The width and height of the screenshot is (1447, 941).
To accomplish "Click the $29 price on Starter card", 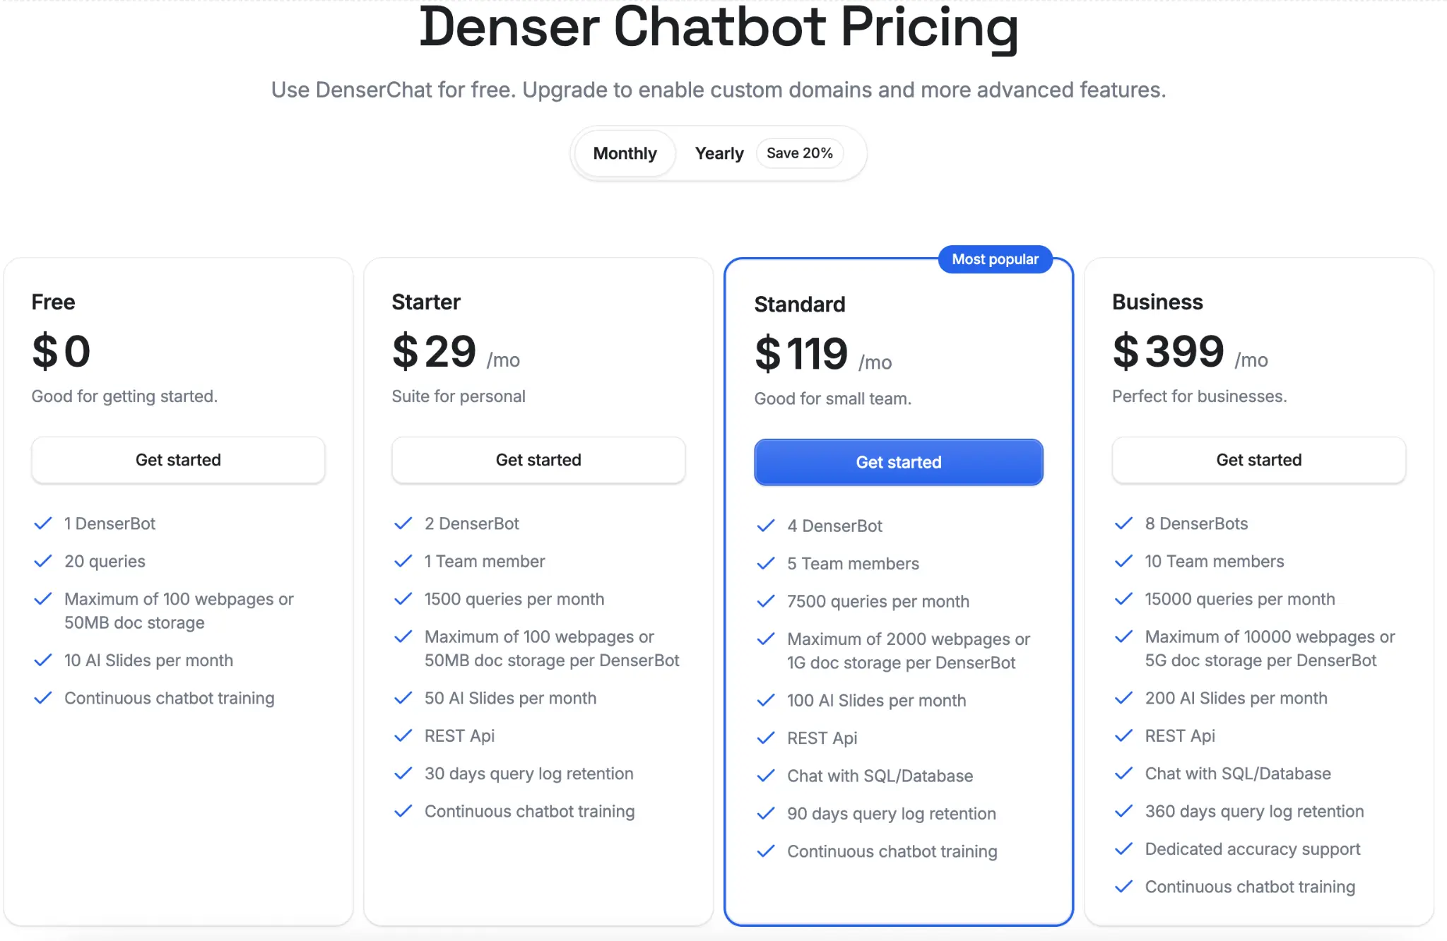I will coord(433,351).
